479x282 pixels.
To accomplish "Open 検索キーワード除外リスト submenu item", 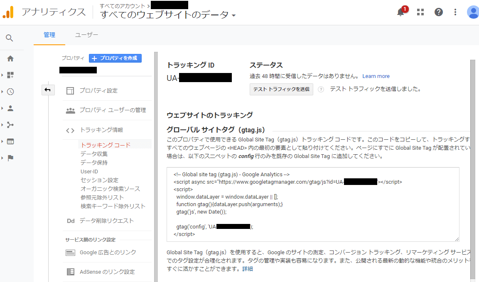I will tap(113, 207).
